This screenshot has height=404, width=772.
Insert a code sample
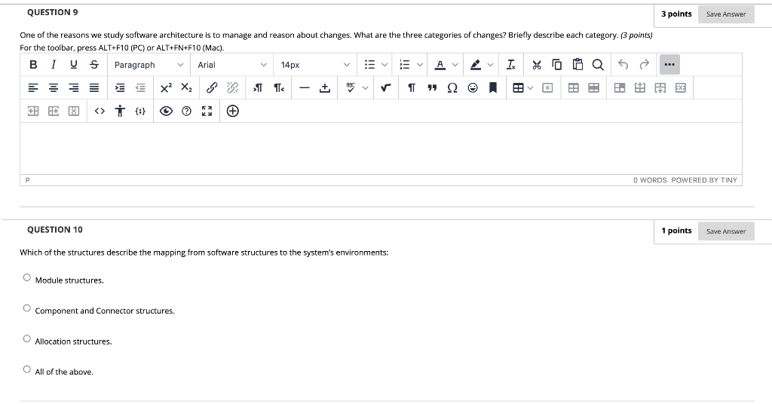(x=140, y=111)
